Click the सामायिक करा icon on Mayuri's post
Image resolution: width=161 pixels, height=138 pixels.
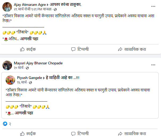coord(120,133)
